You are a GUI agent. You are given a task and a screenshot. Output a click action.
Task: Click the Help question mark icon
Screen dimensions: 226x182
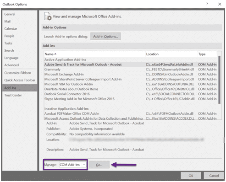[207, 4]
